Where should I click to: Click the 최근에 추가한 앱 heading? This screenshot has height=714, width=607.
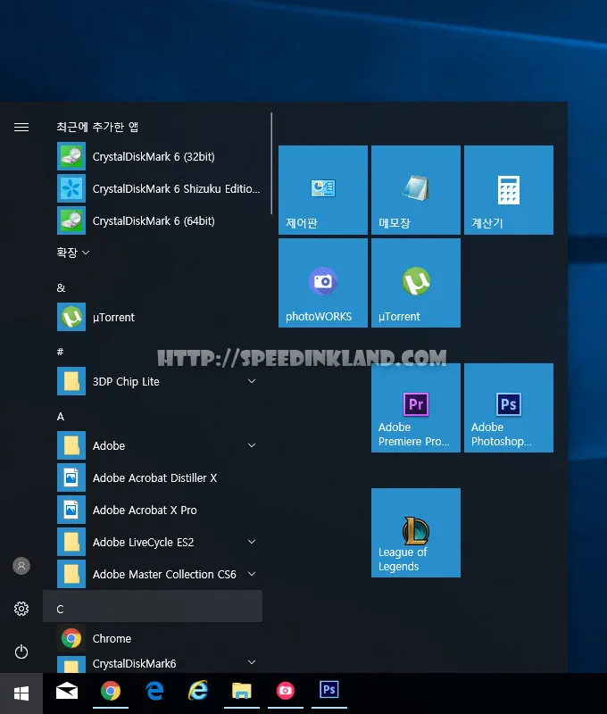(97, 127)
